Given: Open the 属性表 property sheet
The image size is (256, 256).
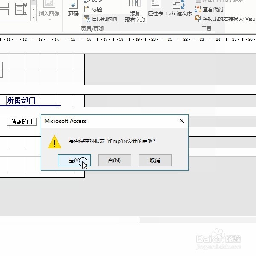Looking at the screenshot, I should [156, 9].
